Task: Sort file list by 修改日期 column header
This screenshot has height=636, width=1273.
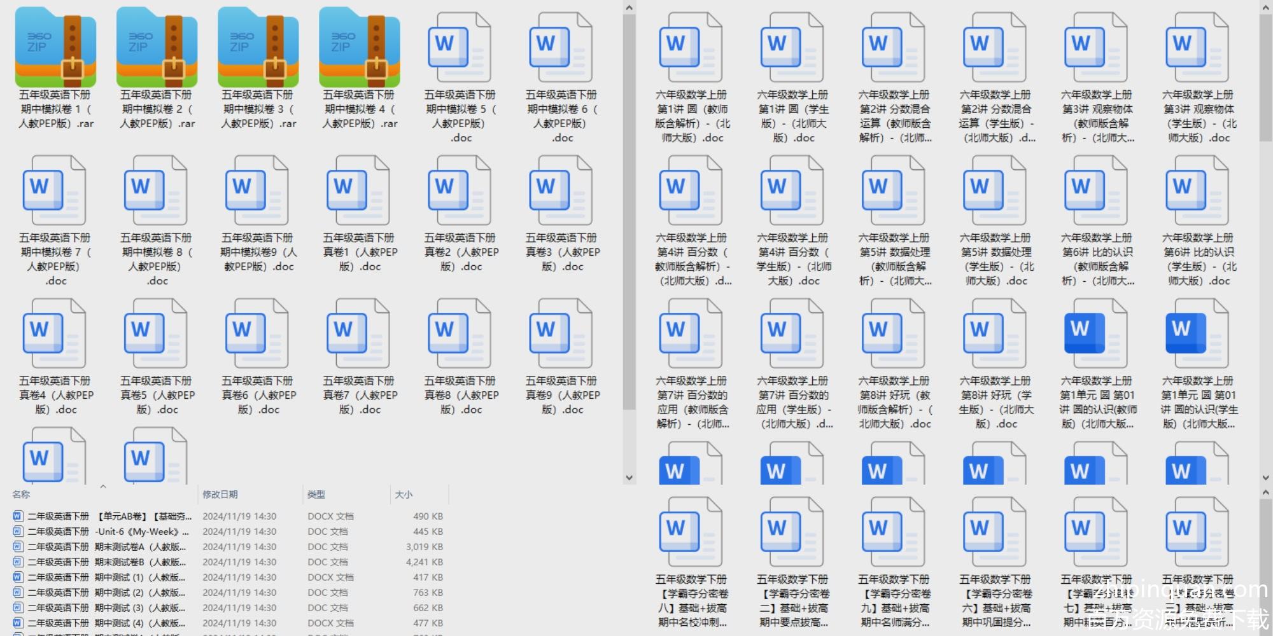Action: (220, 494)
